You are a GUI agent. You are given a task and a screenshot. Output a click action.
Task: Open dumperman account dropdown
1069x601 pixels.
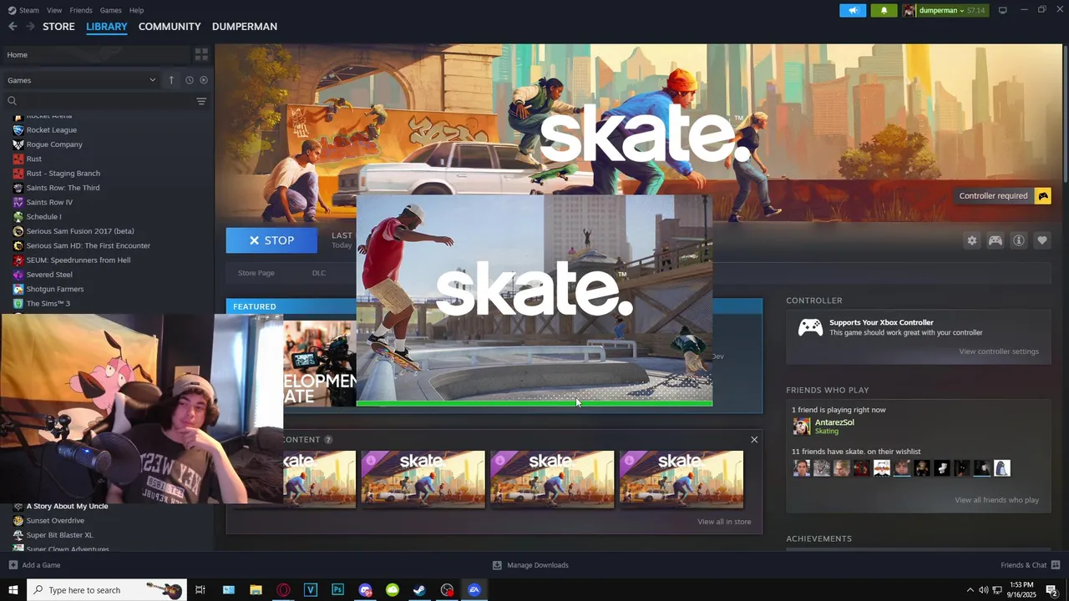(944, 10)
